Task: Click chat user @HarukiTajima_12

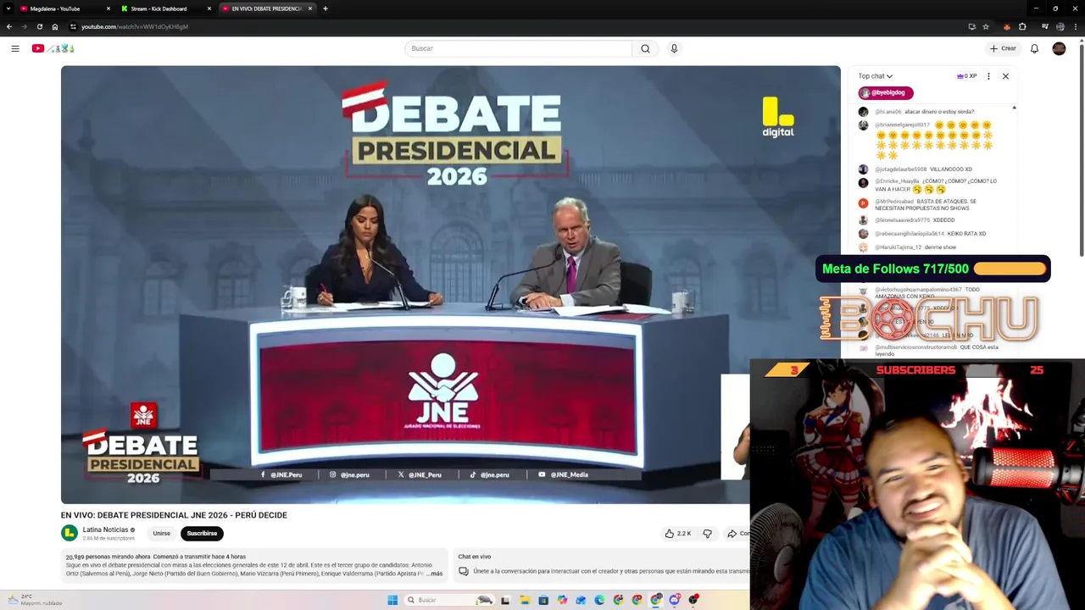Action: tap(899, 247)
